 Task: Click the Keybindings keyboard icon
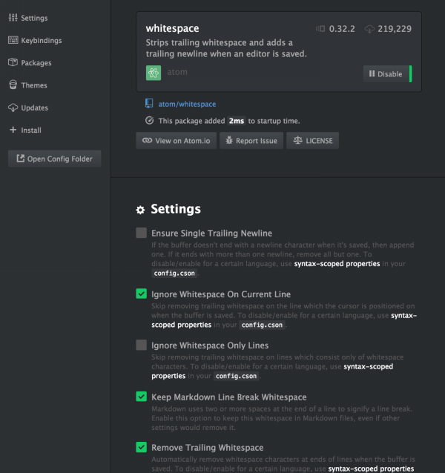click(x=13, y=40)
